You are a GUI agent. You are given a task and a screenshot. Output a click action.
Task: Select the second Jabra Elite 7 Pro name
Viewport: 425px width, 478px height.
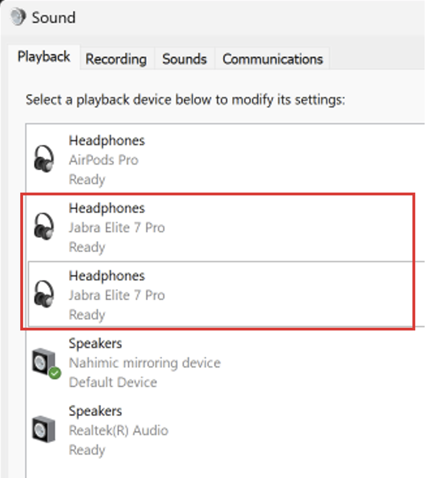pos(117,295)
